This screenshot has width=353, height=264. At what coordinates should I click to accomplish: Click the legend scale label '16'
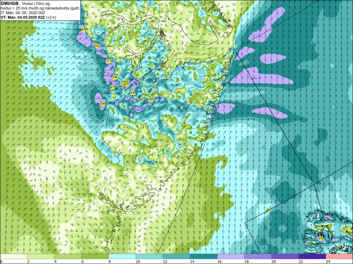coord(220,262)
